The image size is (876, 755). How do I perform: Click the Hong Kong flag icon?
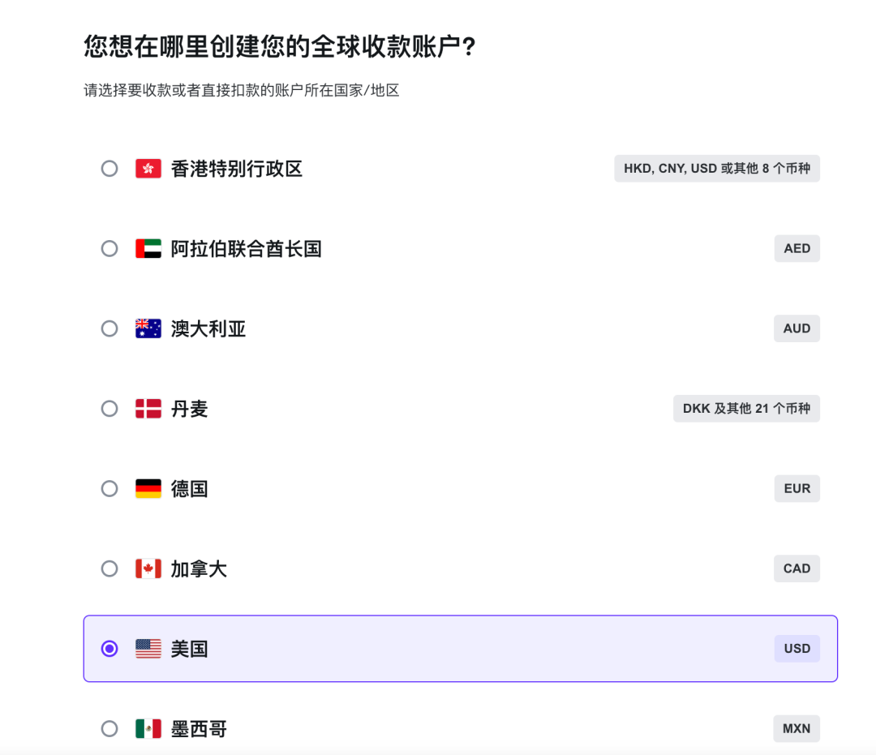pyautogui.click(x=148, y=168)
